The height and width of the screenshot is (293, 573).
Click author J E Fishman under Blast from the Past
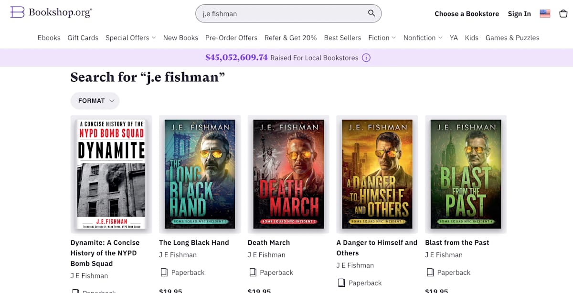click(444, 255)
